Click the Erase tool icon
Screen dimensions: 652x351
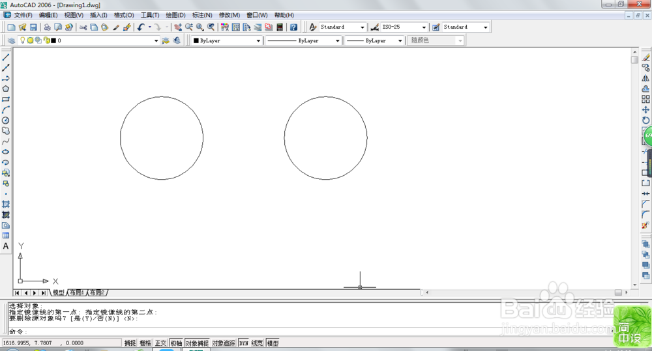pos(645,57)
